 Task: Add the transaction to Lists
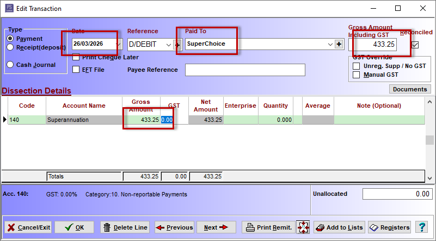[339, 227]
